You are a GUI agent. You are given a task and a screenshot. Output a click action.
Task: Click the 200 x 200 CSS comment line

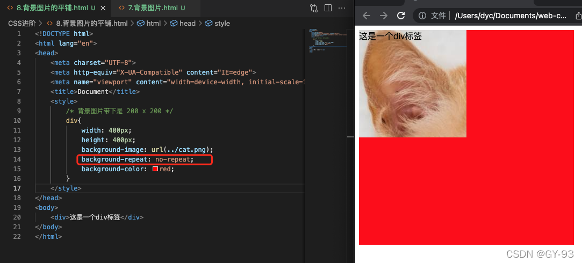[x=119, y=111]
